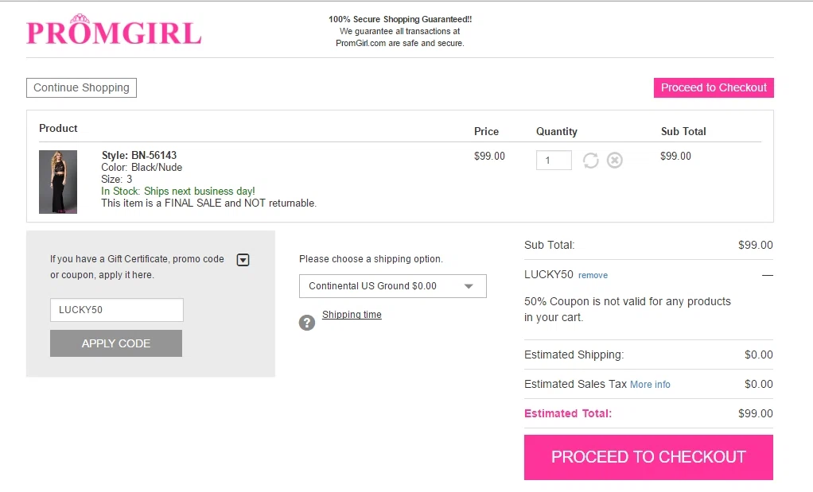
Task: Click the Estimated Shipping label
Action: click(574, 354)
